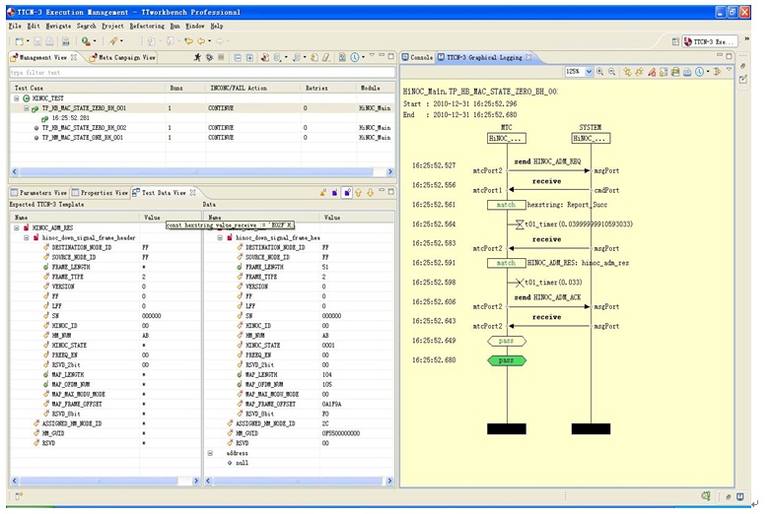Viewport: 770px width, 514px height.
Task: Click the New wizard icon in main toolbar
Action: coord(19,41)
